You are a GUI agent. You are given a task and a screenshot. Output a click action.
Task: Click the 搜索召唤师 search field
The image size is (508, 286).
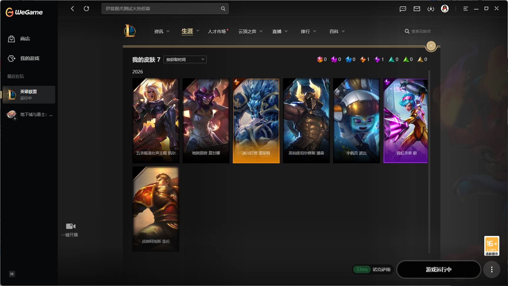click(418, 31)
